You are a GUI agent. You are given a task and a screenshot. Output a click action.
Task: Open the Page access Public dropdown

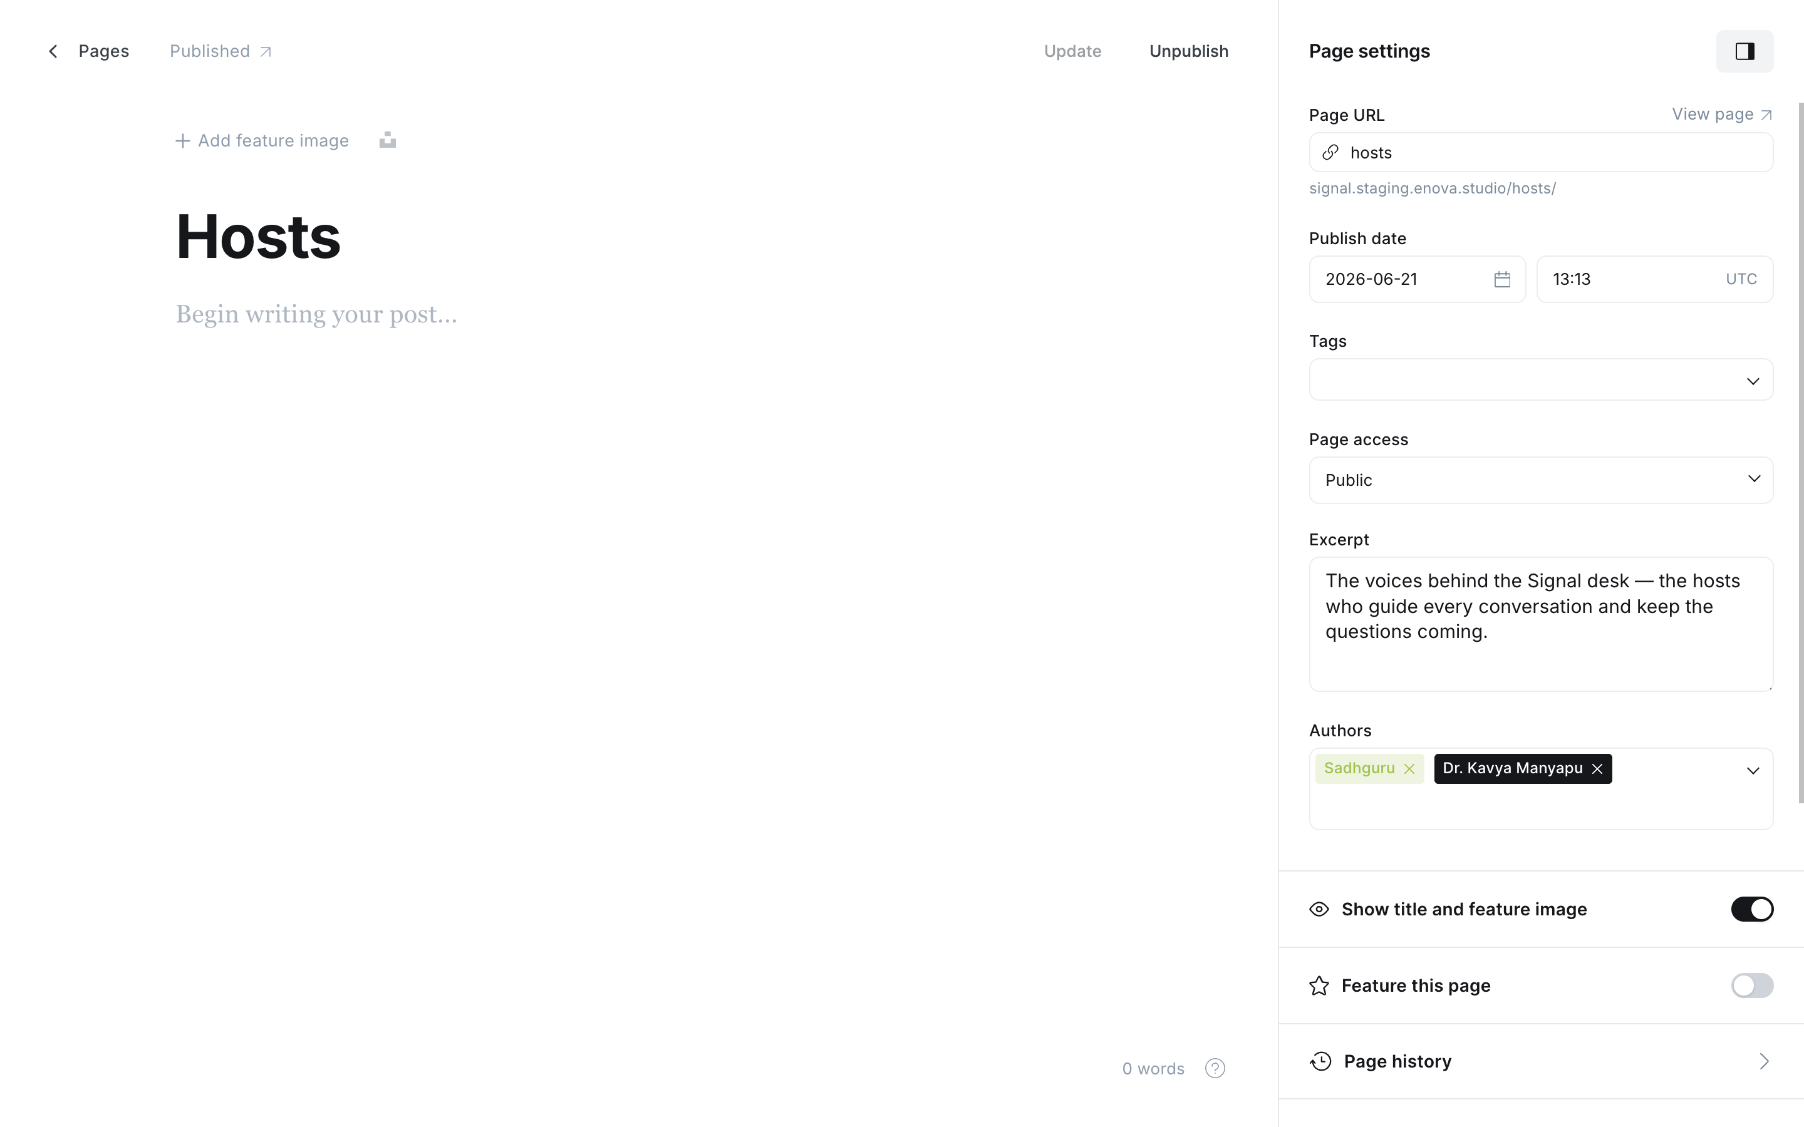pyautogui.click(x=1541, y=480)
